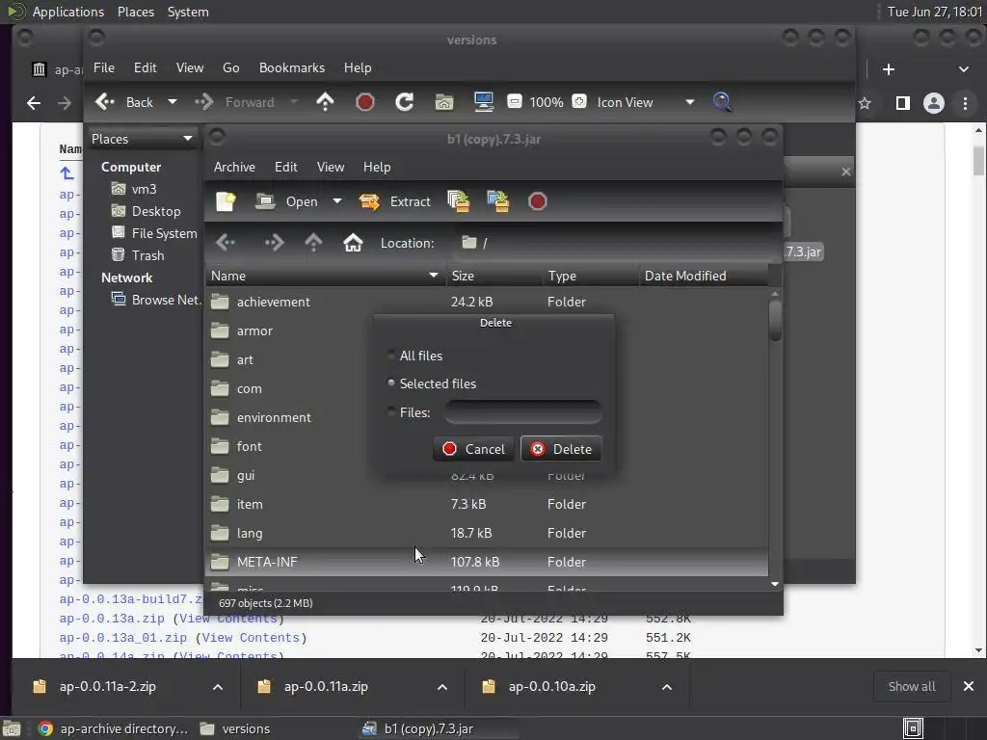Image resolution: width=987 pixels, height=740 pixels.
Task: Click the Chrome bookmark star icon
Action: click(x=865, y=103)
